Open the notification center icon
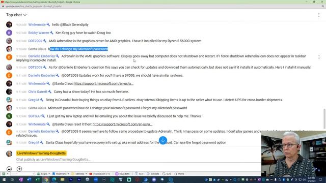 coord(320,179)
